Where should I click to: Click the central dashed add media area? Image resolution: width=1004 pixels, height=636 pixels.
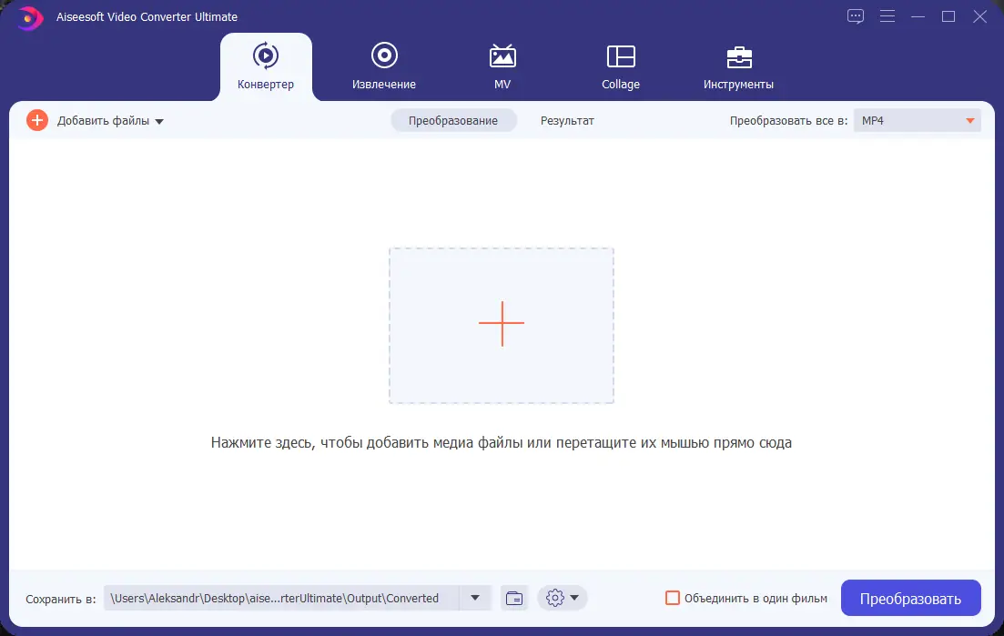click(x=502, y=323)
